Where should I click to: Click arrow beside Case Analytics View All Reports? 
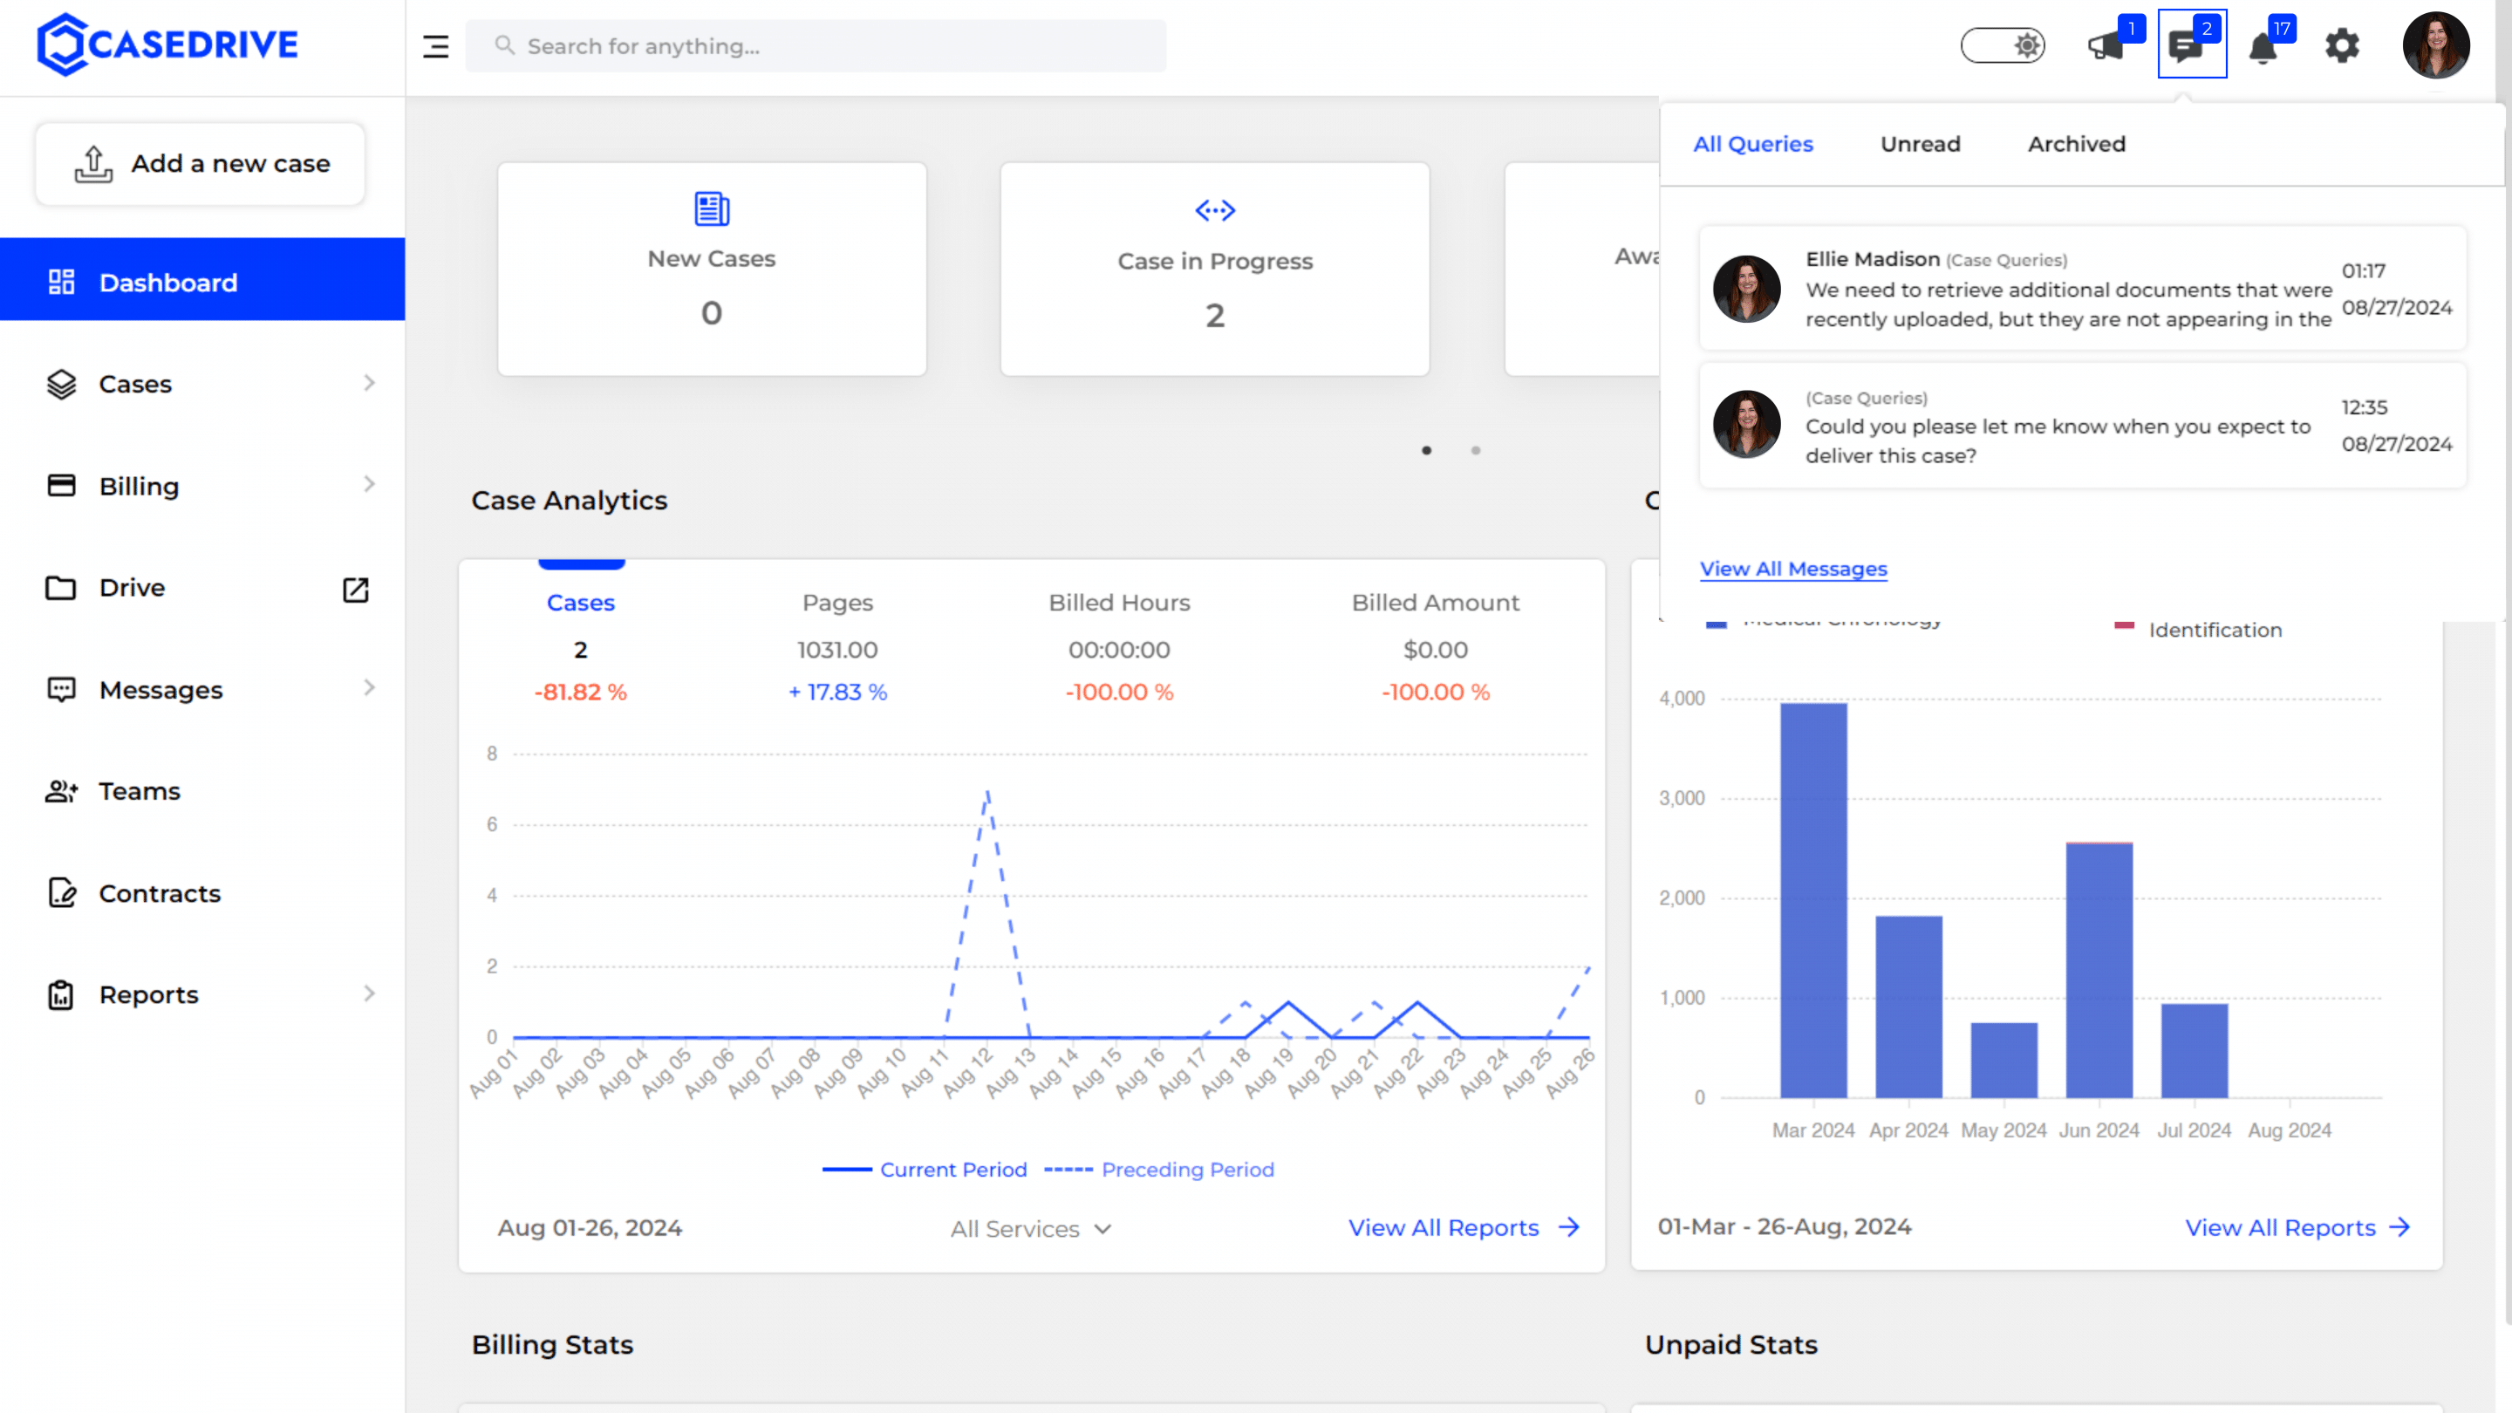pyautogui.click(x=1569, y=1228)
